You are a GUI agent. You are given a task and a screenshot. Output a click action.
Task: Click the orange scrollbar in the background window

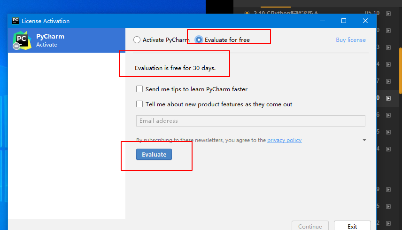point(401,71)
